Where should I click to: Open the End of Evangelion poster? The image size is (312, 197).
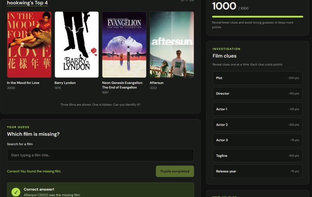click(124, 44)
